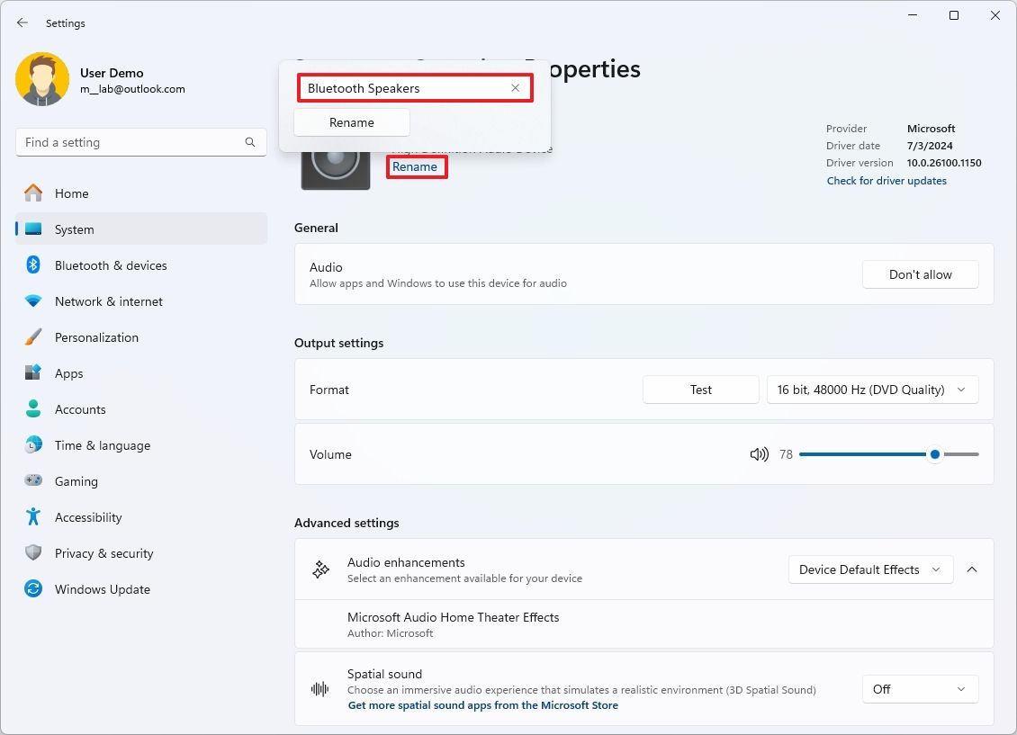Open Accessibility settings from sidebar

[88, 517]
